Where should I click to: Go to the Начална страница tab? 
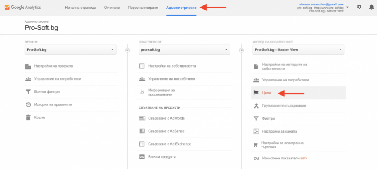coord(80,8)
